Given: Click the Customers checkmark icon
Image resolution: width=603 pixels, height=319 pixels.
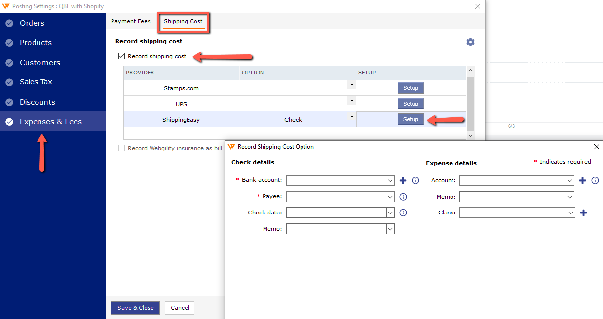Looking at the screenshot, I should point(9,63).
